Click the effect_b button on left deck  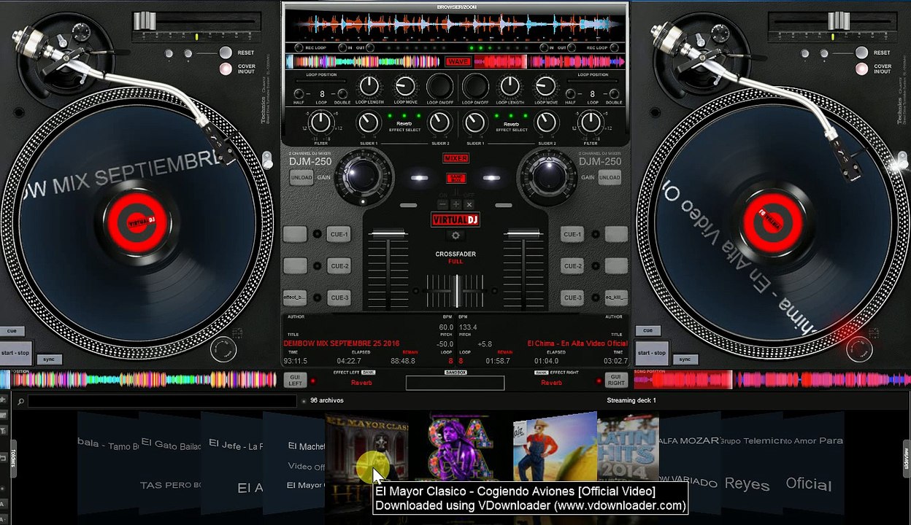(295, 297)
